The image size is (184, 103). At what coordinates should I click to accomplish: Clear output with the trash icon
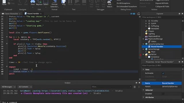(x=135, y=87)
